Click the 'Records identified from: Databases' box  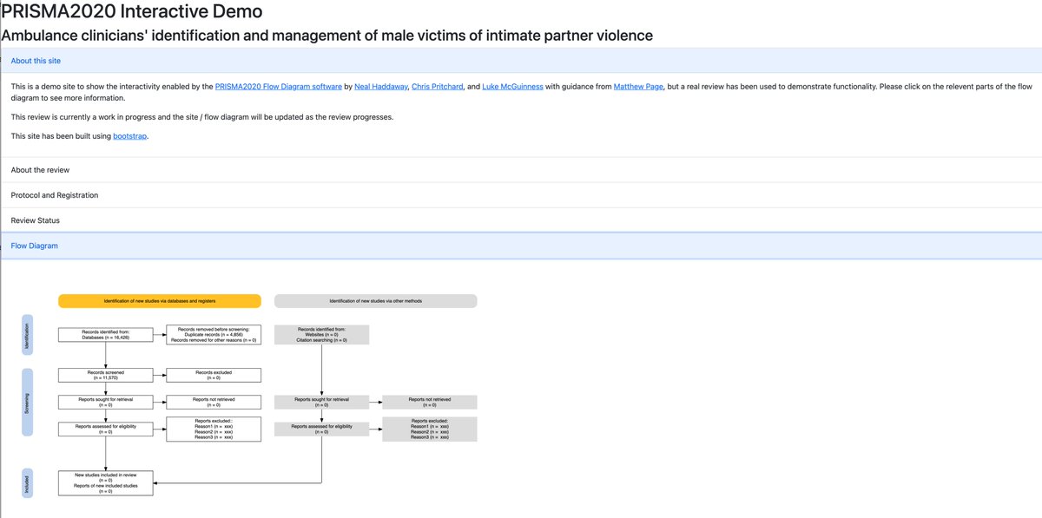click(106, 335)
